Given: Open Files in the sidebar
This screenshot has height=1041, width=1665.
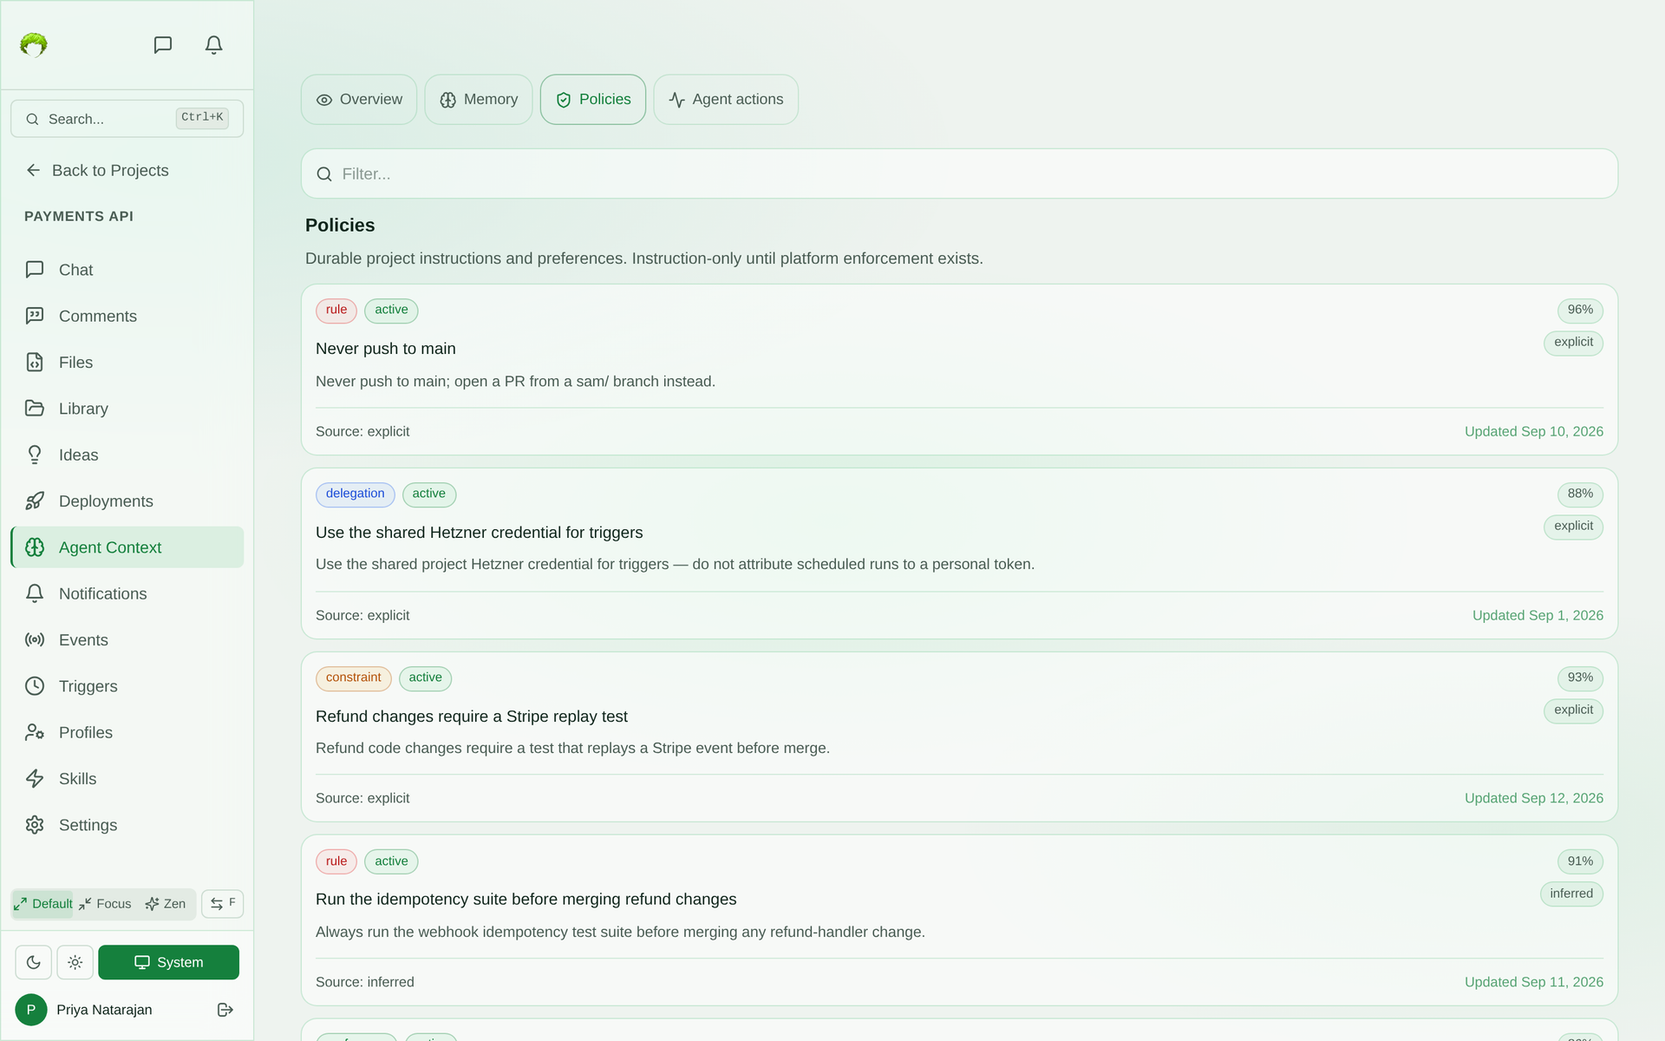Looking at the screenshot, I should coord(127,363).
